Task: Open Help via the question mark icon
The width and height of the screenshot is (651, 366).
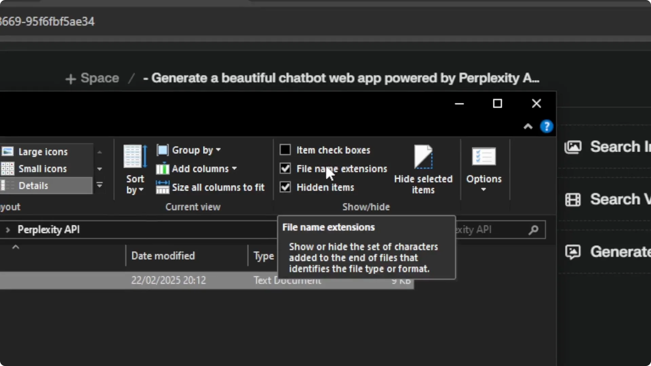Action: pos(546,126)
